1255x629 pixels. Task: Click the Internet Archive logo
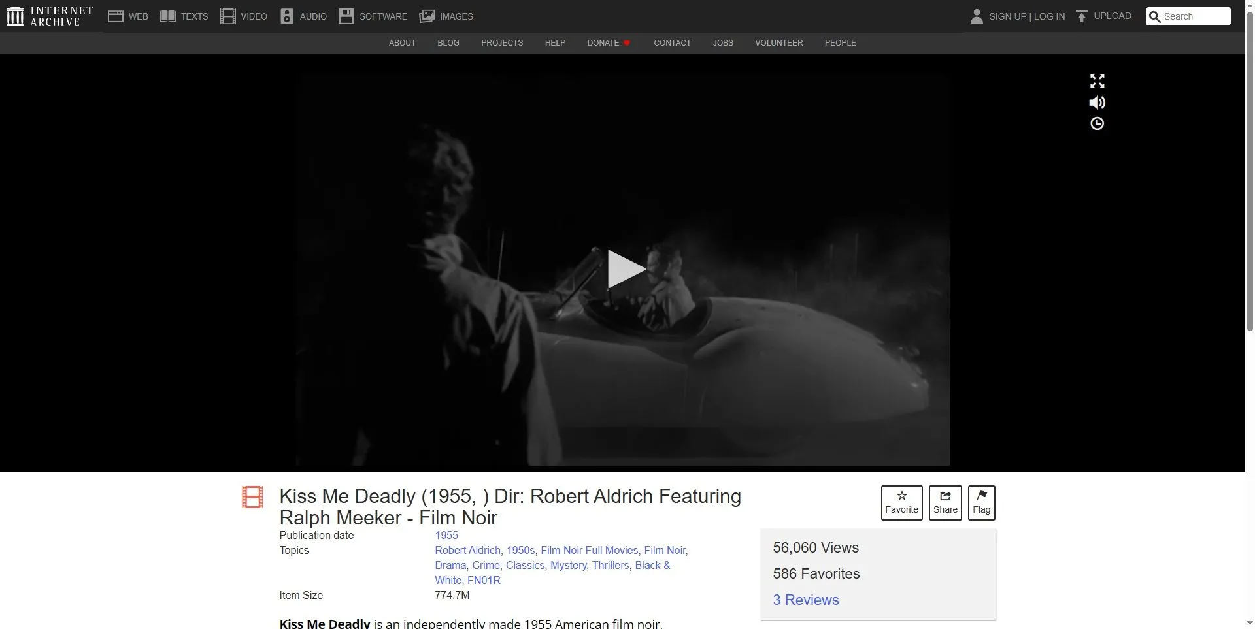pos(50,16)
